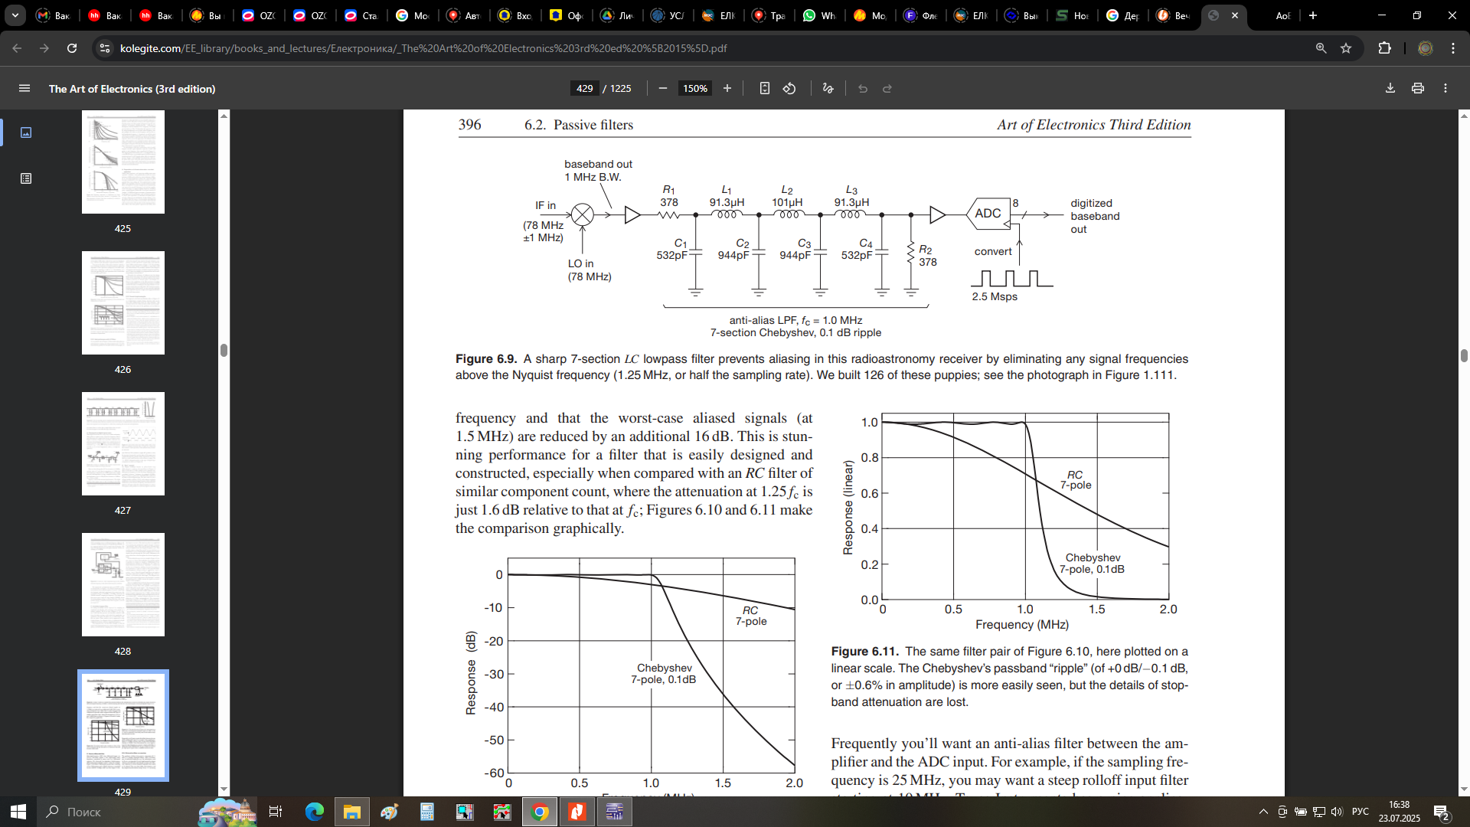
Task: Open the volume control in tray
Action: click(x=1337, y=812)
